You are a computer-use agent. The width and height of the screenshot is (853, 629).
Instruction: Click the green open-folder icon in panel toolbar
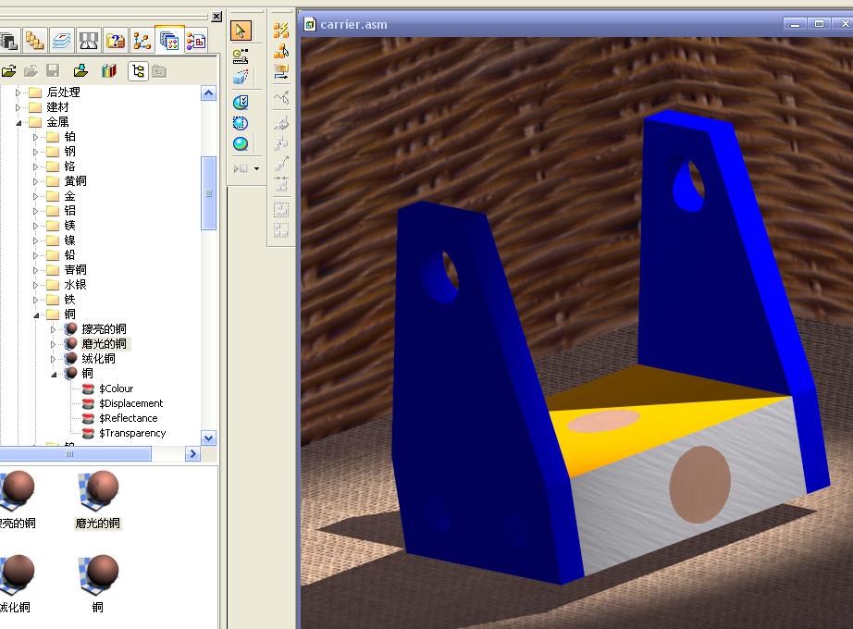(x=8, y=70)
